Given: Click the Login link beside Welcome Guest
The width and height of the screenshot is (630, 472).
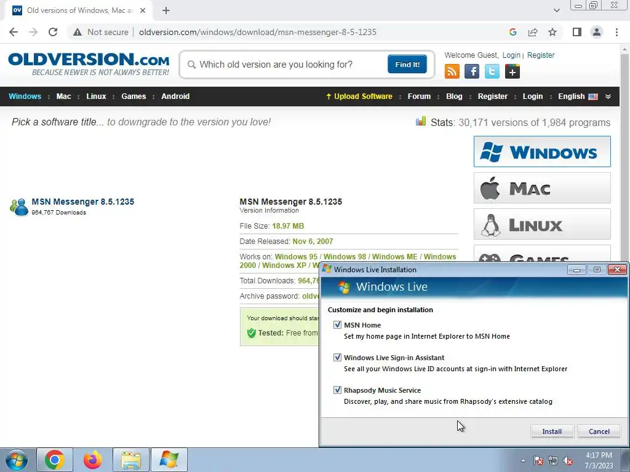Looking at the screenshot, I should click(x=511, y=55).
